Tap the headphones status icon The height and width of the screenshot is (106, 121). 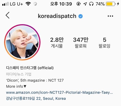(x=91, y=4)
